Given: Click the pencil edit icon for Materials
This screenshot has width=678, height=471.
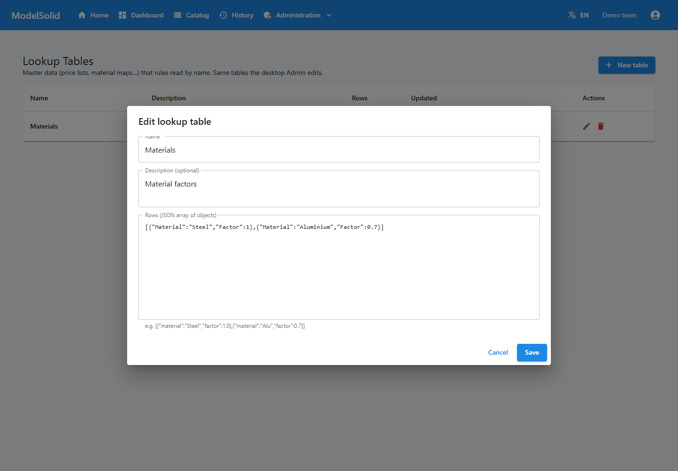Looking at the screenshot, I should click(x=586, y=126).
